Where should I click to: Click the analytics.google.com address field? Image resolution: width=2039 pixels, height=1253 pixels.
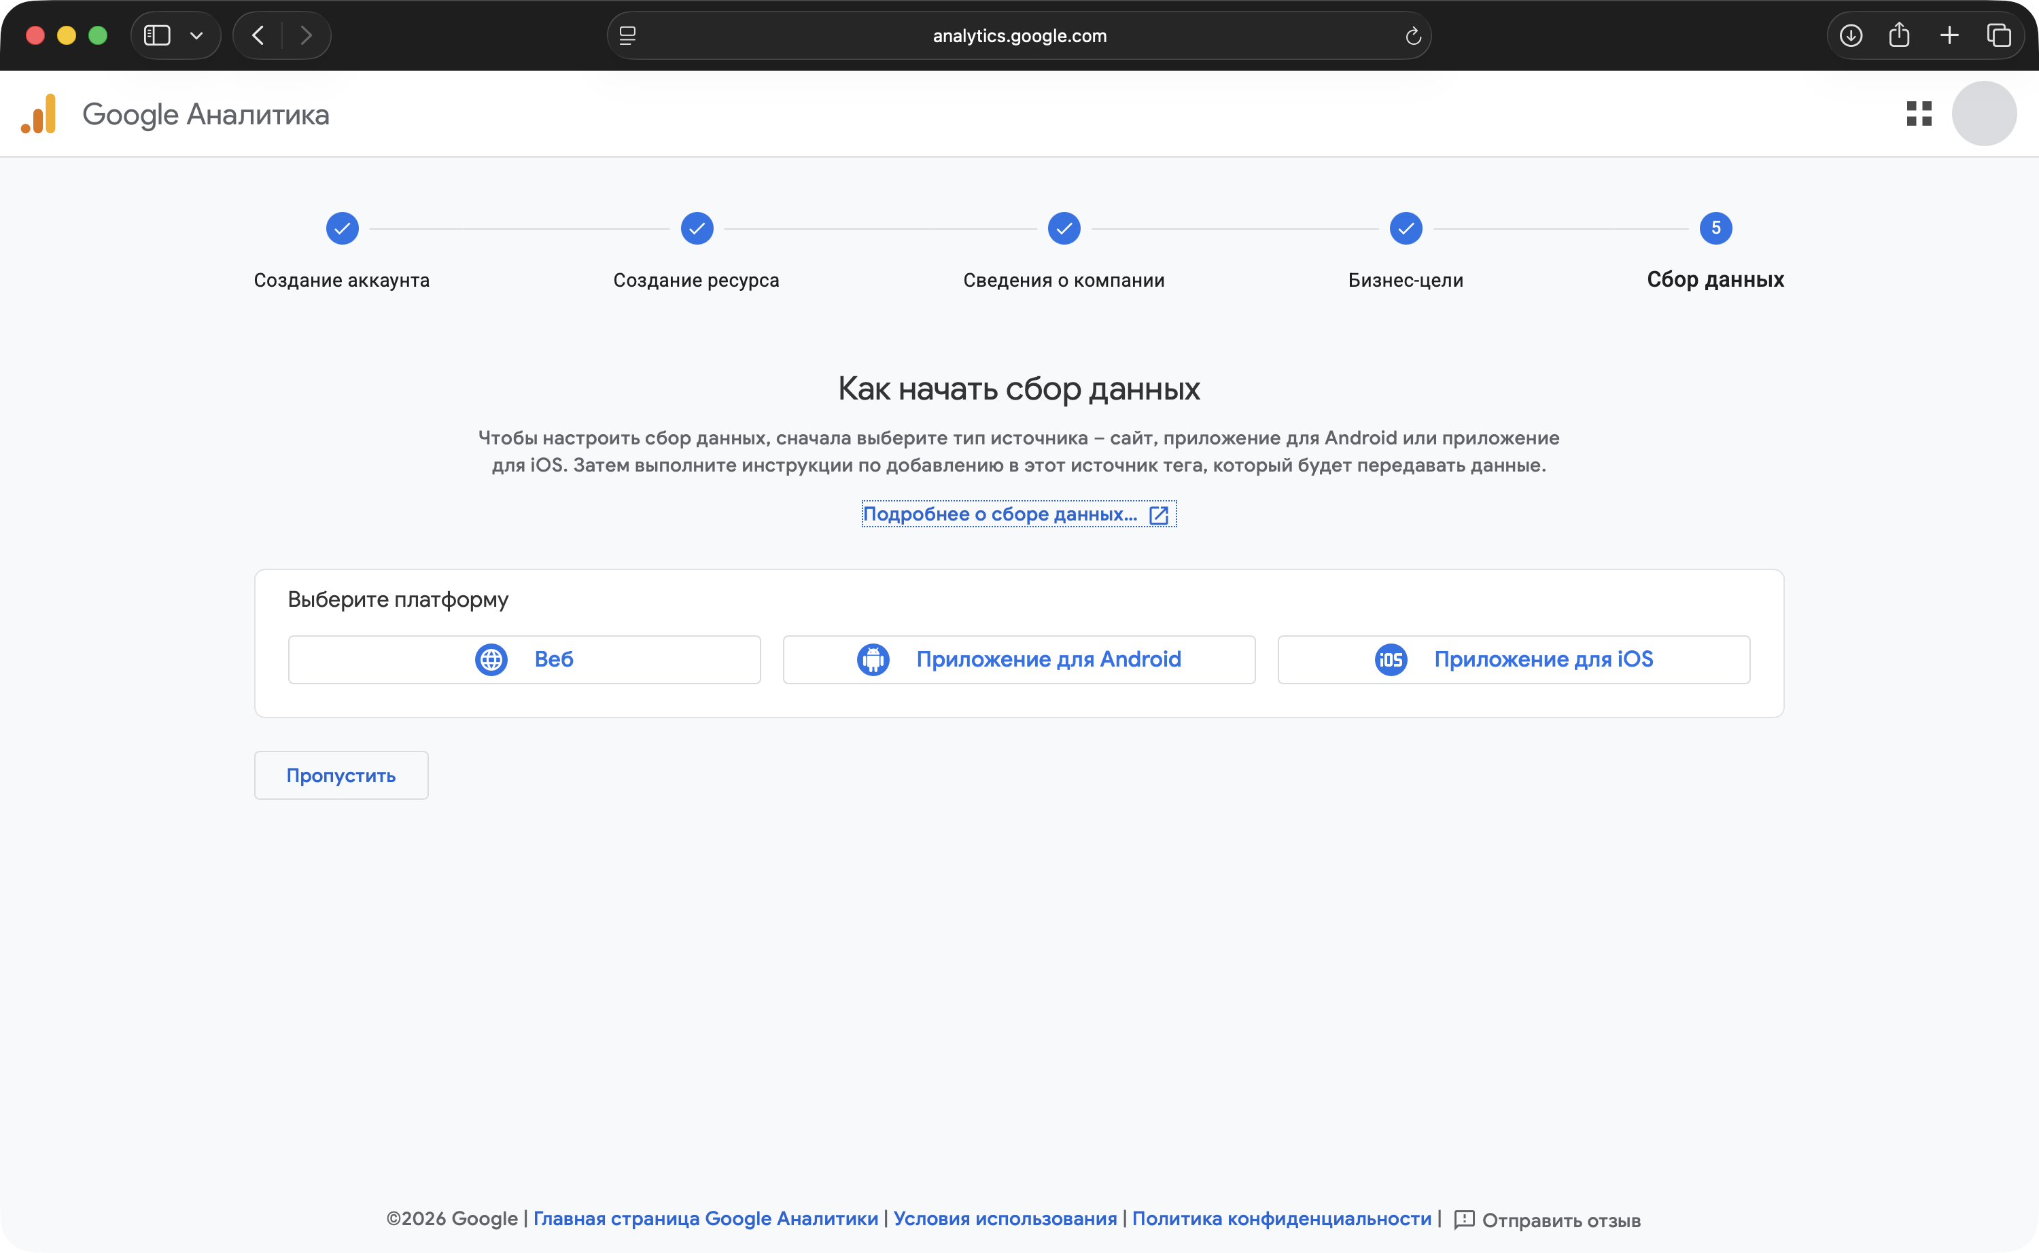click(1019, 35)
